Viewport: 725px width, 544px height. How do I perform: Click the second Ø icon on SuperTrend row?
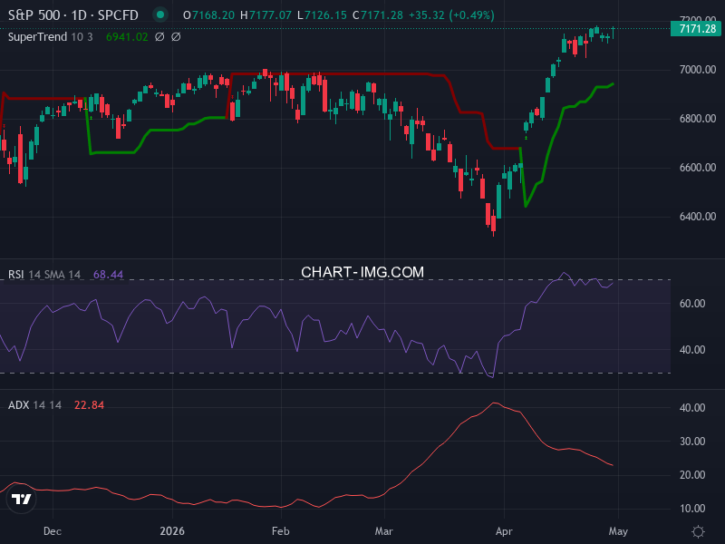(176, 37)
